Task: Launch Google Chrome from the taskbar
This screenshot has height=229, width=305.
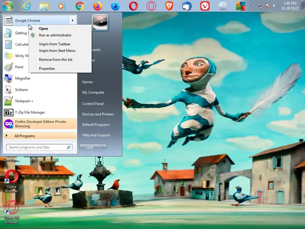Action: coord(80,6)
